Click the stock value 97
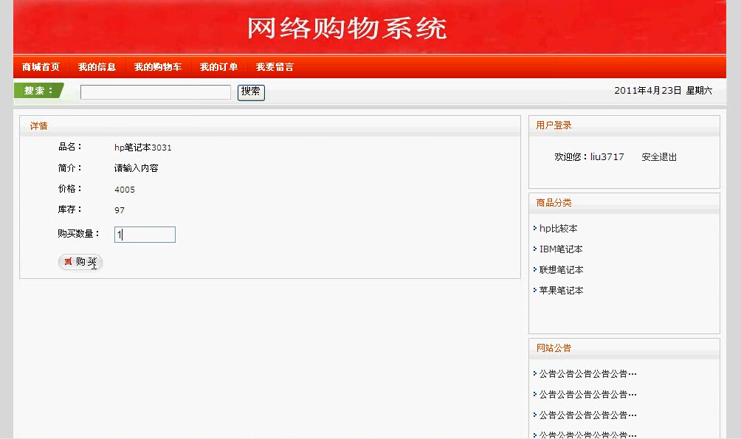The width and height of the screenshot is (741, 439). point(120,210)
